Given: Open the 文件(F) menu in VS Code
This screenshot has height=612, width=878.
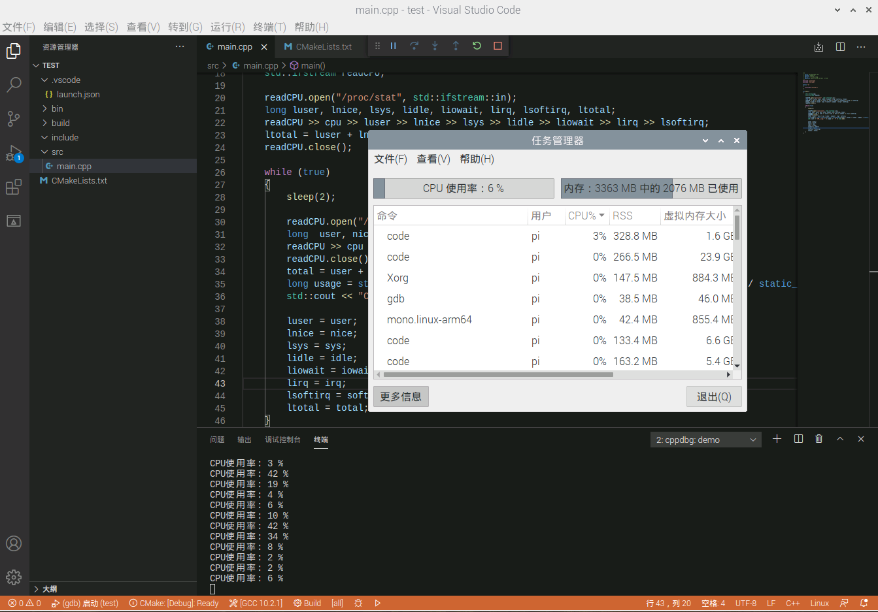Looking at the screenshot, I should (18, 27).
